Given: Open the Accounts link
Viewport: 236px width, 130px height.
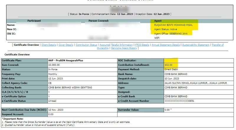Looking at the screenshot, I should click(x=104, y=45).
